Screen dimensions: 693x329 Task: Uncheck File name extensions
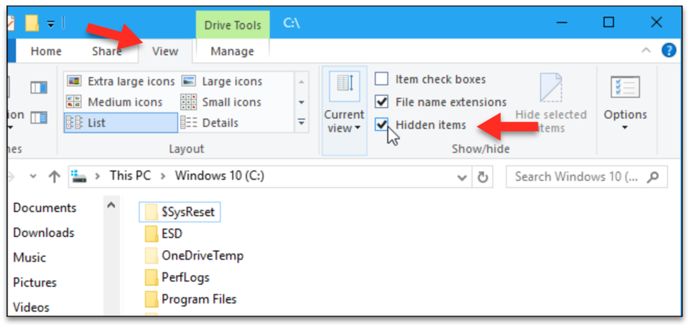tap(382, 102)
